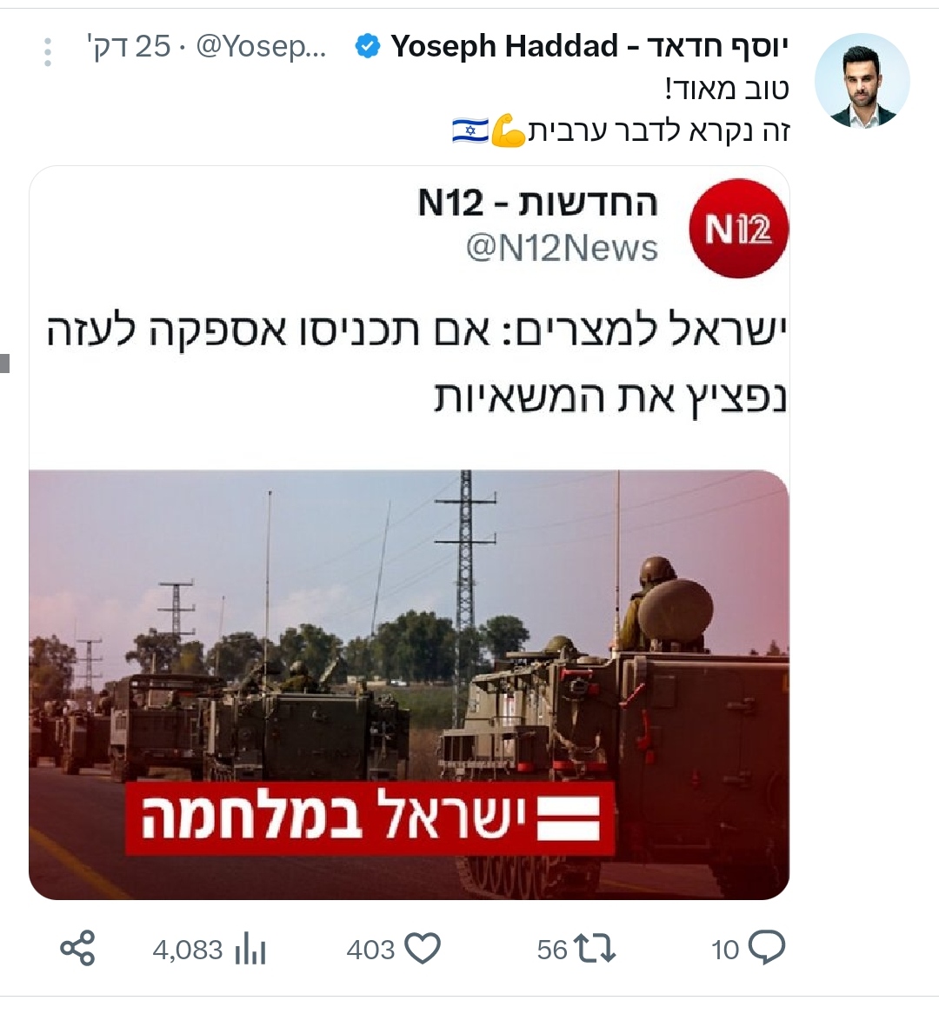This screenshot has height=1014, width=939.
Task: Click Yoseph Haddad's profile picture
Action: click(x=862, y=81)
